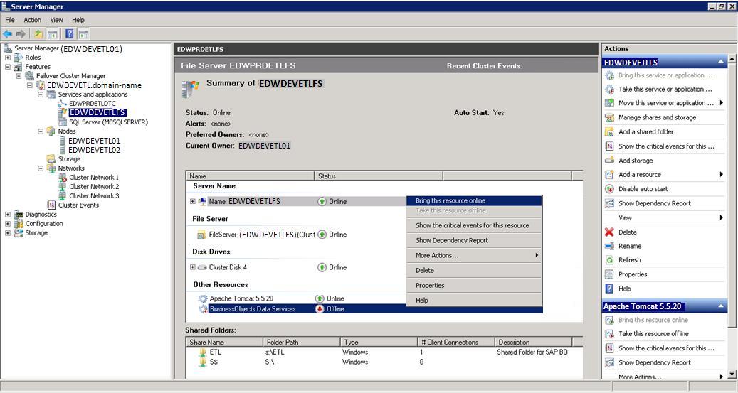Click the Folder Path column header
738x393 pixels.
coord(301,343)
